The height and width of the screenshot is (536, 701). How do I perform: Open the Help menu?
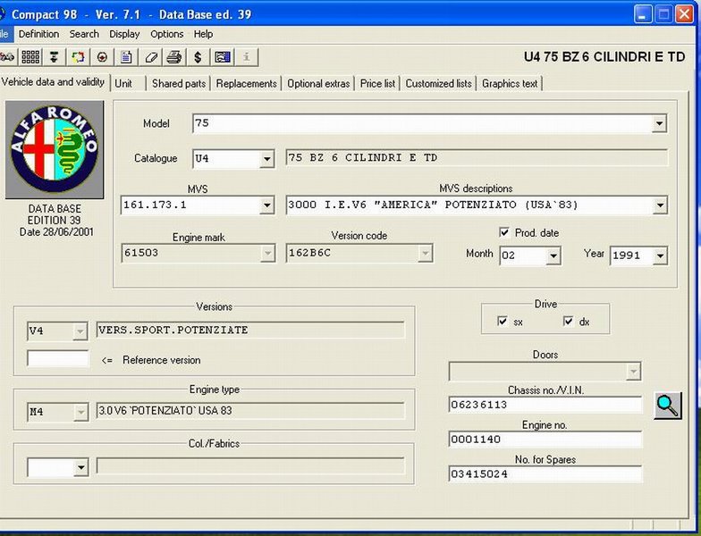204,34
